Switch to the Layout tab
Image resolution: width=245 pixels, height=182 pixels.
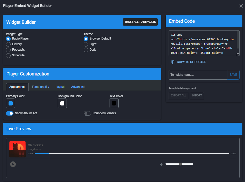(60, 87)
